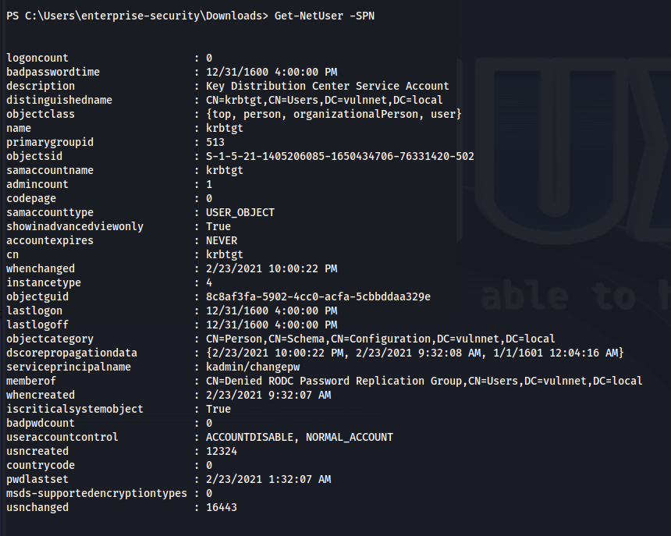Image resolution: width=671 pixels, height=536 pixels.
Task: Click the msds-supportedencryptiontypes label
Action: pos(96,493)
